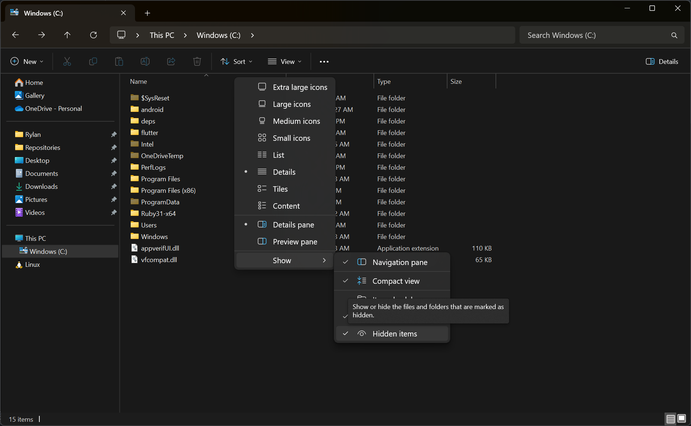Refresh the folder view
This screenshot has width=691, height=426.
(94, 35)
